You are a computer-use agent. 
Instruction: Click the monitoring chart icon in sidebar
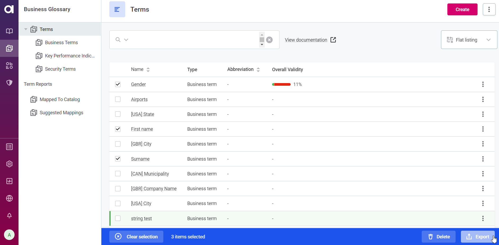(x=9, y=181)
